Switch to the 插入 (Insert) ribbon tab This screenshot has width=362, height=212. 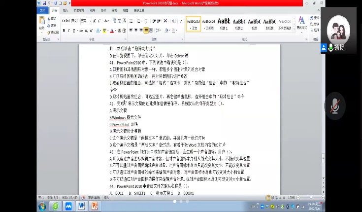pyautogui.click(x=66, y=10)
